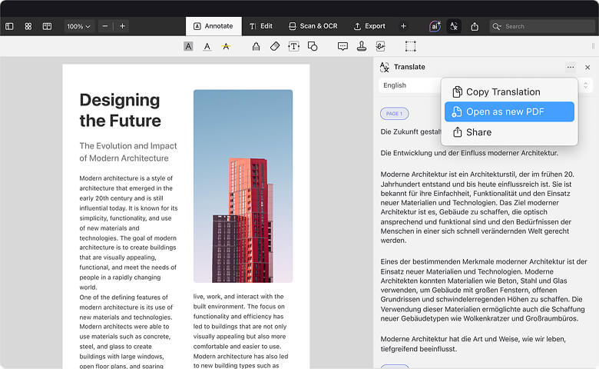The width and height of the screenshot is (599, 369).
Task: Open the signature tool
Action: point(379,46)
